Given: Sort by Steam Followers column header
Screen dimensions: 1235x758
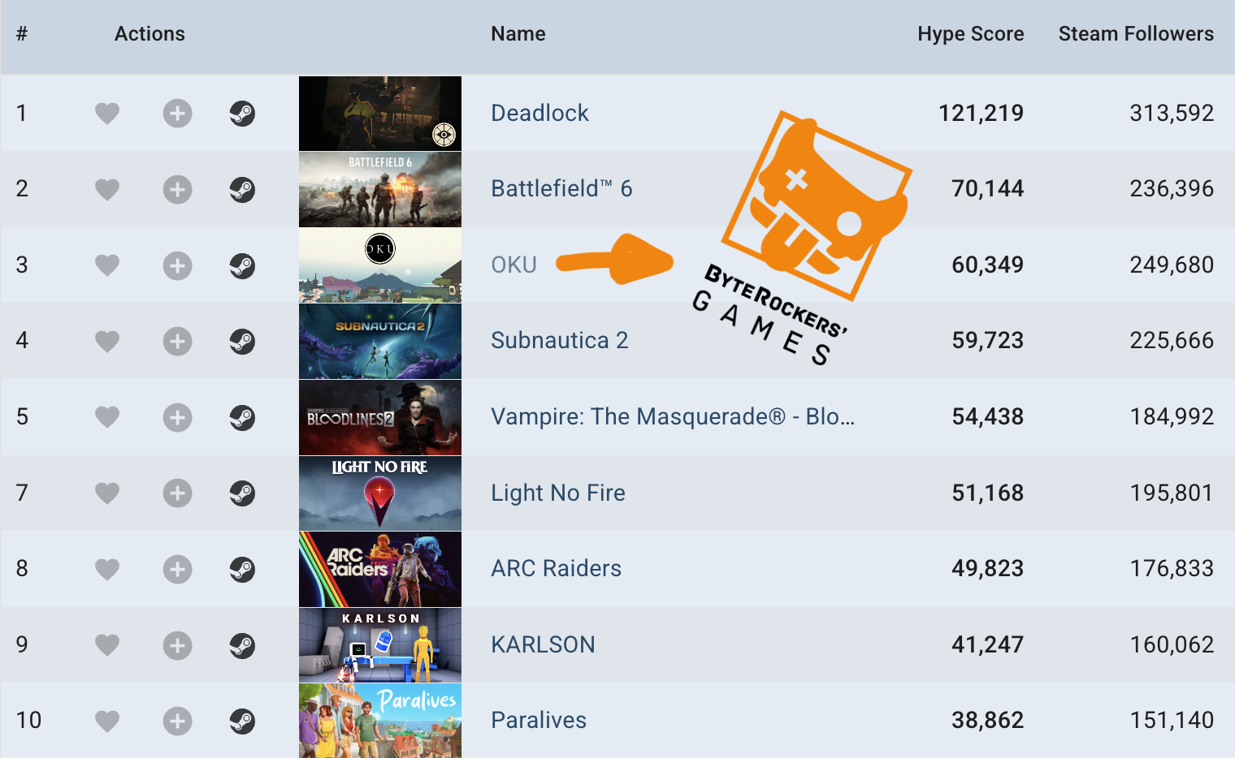Looking at the screenshot, I should (x=1135, y=34).
